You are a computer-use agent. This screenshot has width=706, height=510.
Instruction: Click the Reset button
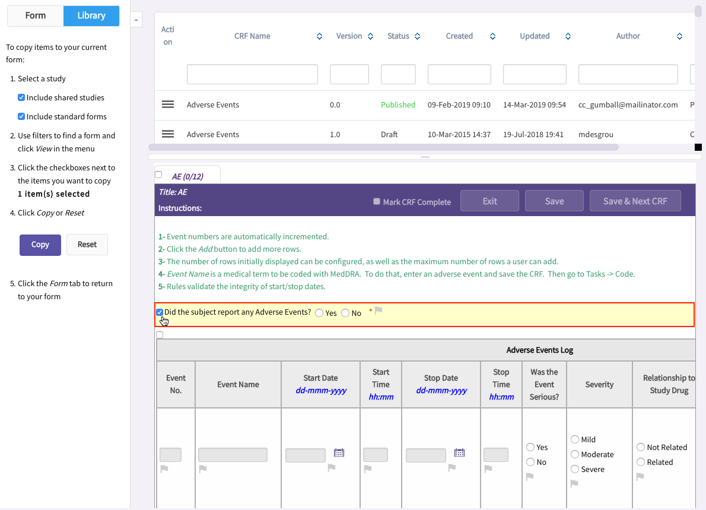[x=87, y=245]
